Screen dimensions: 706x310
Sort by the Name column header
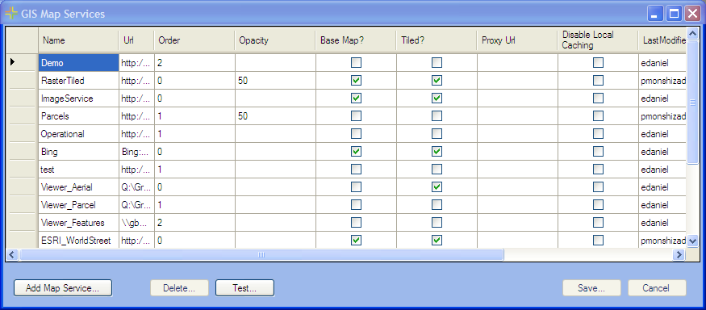(x=78, y=40)
